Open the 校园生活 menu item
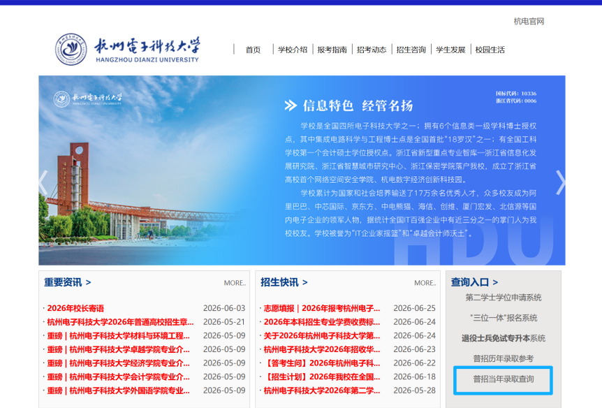Image resolution: width=602 pixels, height=408 pixels. [490, 50]
